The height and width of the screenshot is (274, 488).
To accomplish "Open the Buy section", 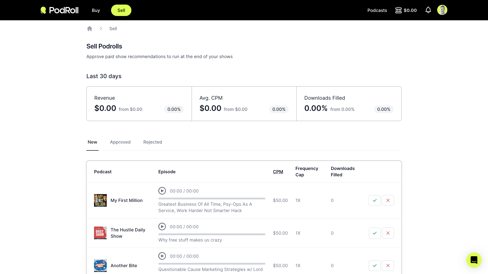I will coord(96,10).
